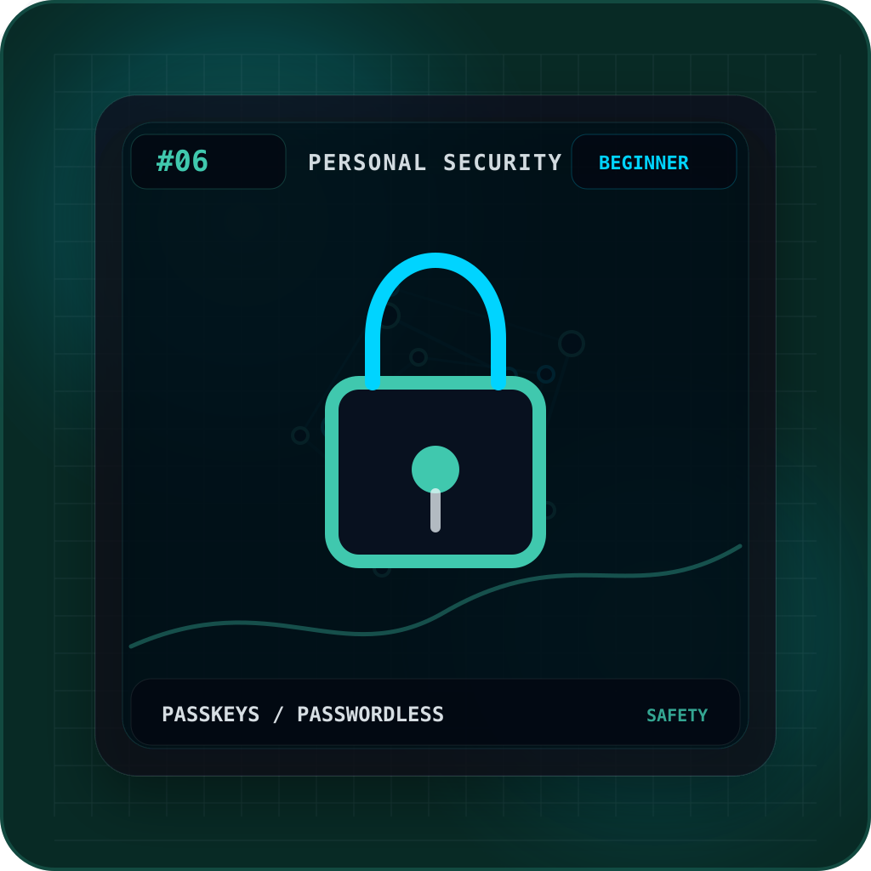This screenshot has width=871, height=871.
Task: Click the dark rounded card frame border
Action: click(109, 435)
